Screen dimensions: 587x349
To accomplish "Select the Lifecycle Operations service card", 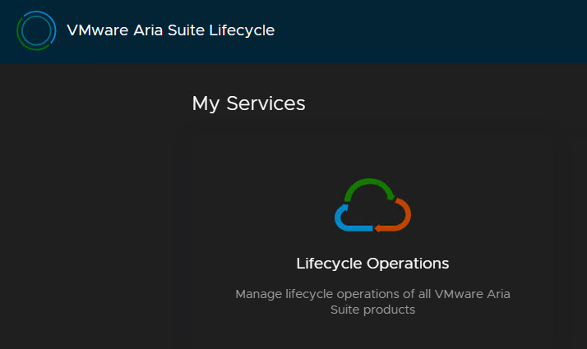I will point(372,237).
